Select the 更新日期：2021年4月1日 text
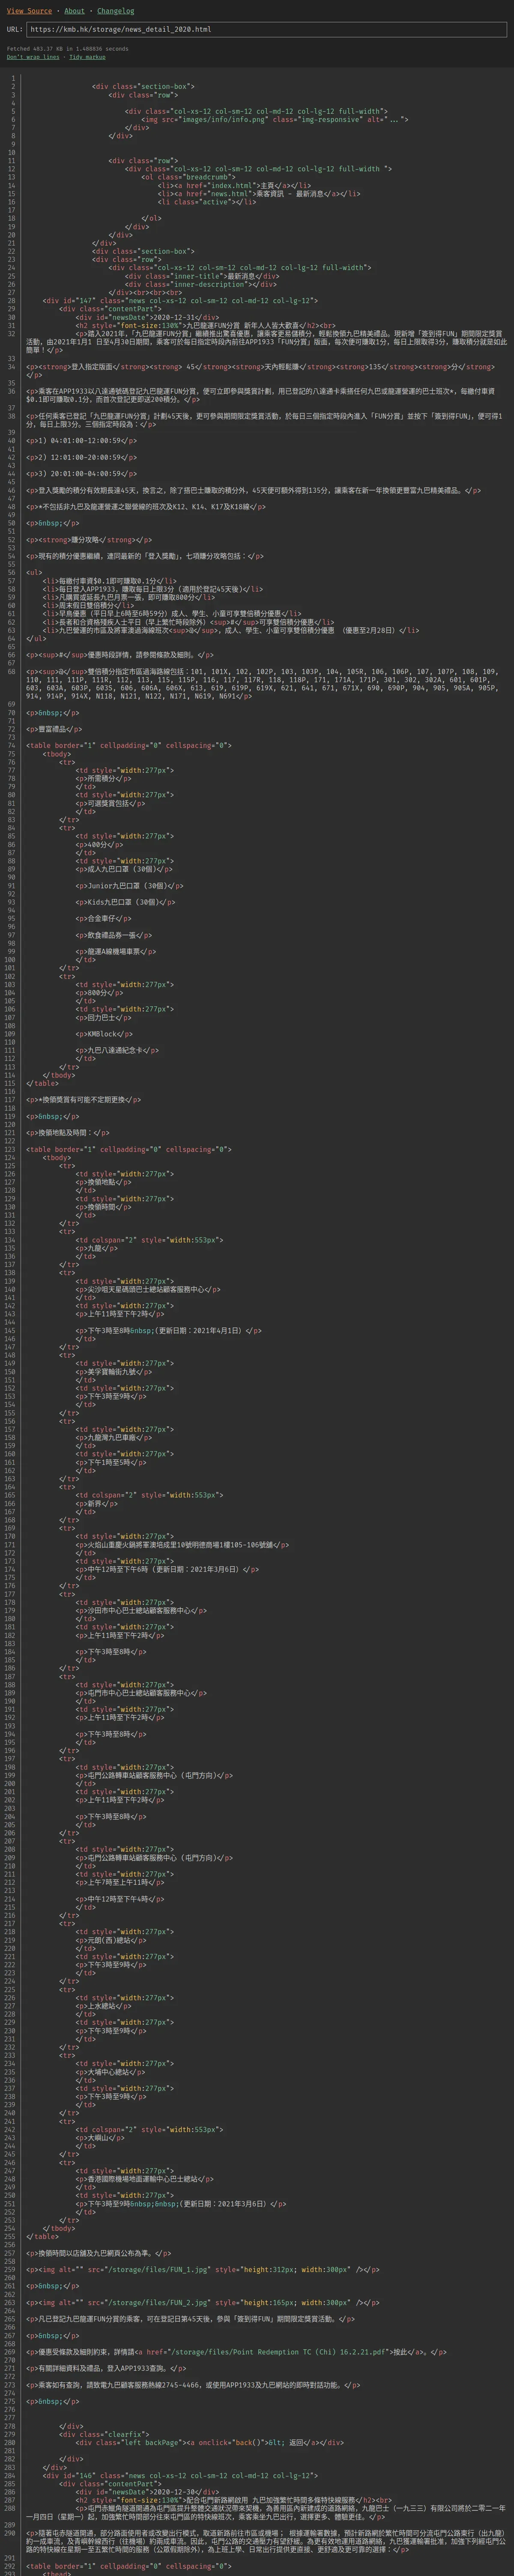This screenshot has height=2576, width=514. coord(200,1331)
